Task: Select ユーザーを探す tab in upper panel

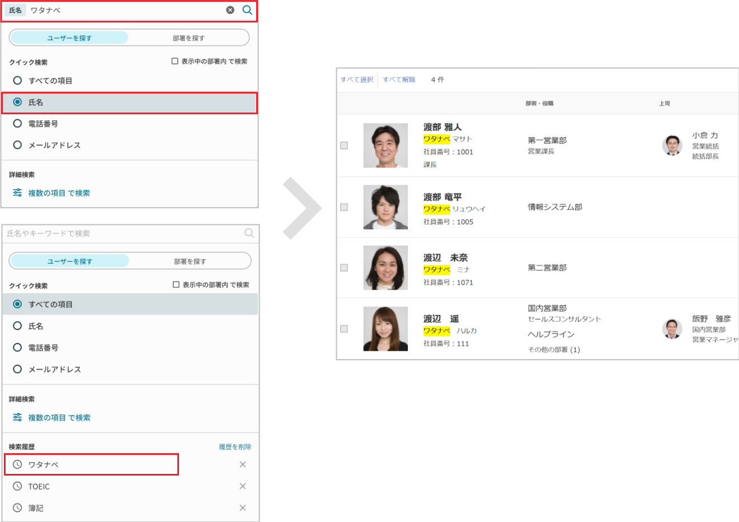Action: [69, 38]
